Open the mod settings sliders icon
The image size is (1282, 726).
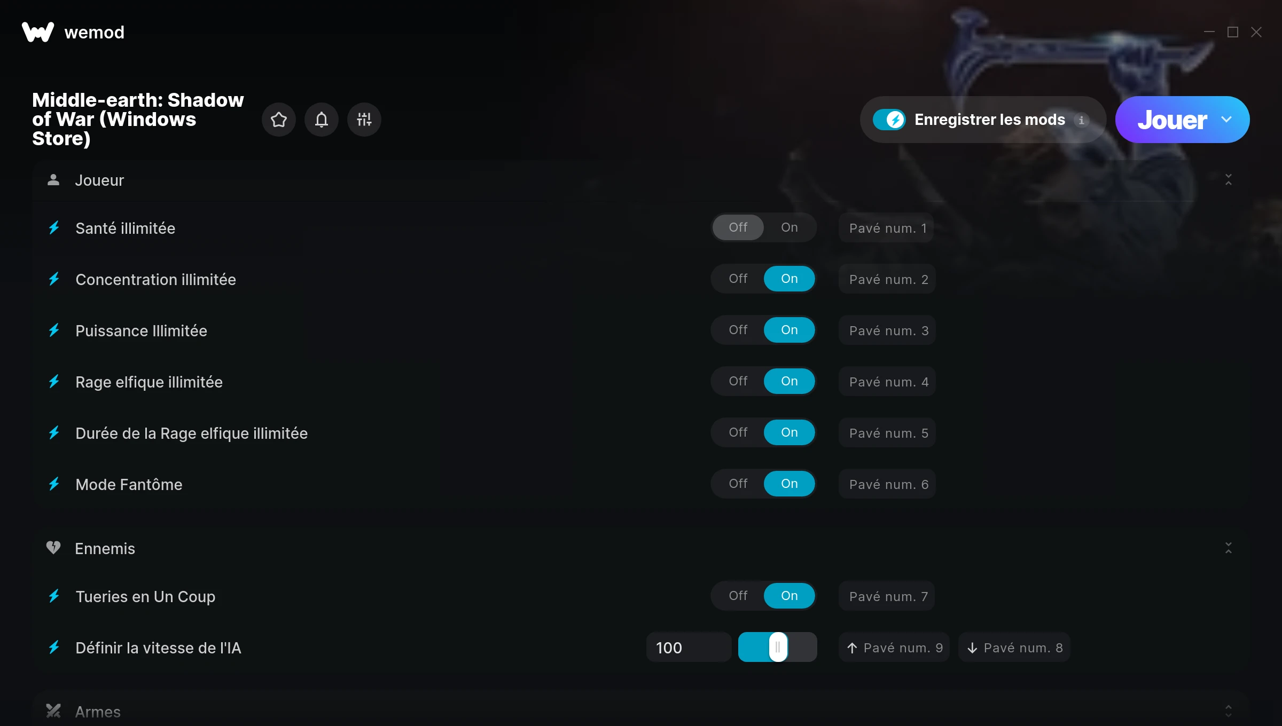pos(364,120)
